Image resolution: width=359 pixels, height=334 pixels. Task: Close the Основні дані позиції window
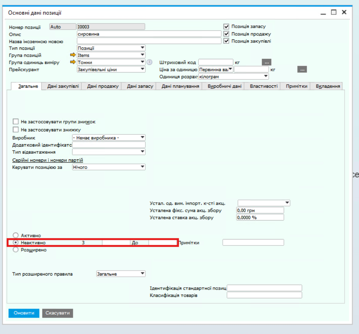344,13
